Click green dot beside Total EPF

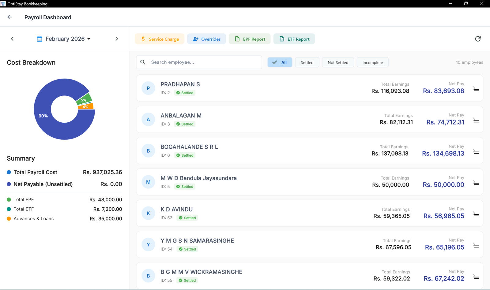9,199
